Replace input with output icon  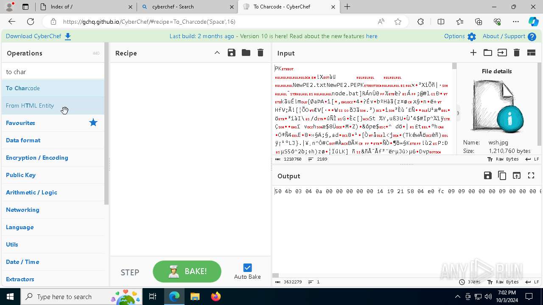[x=517, y=175]
